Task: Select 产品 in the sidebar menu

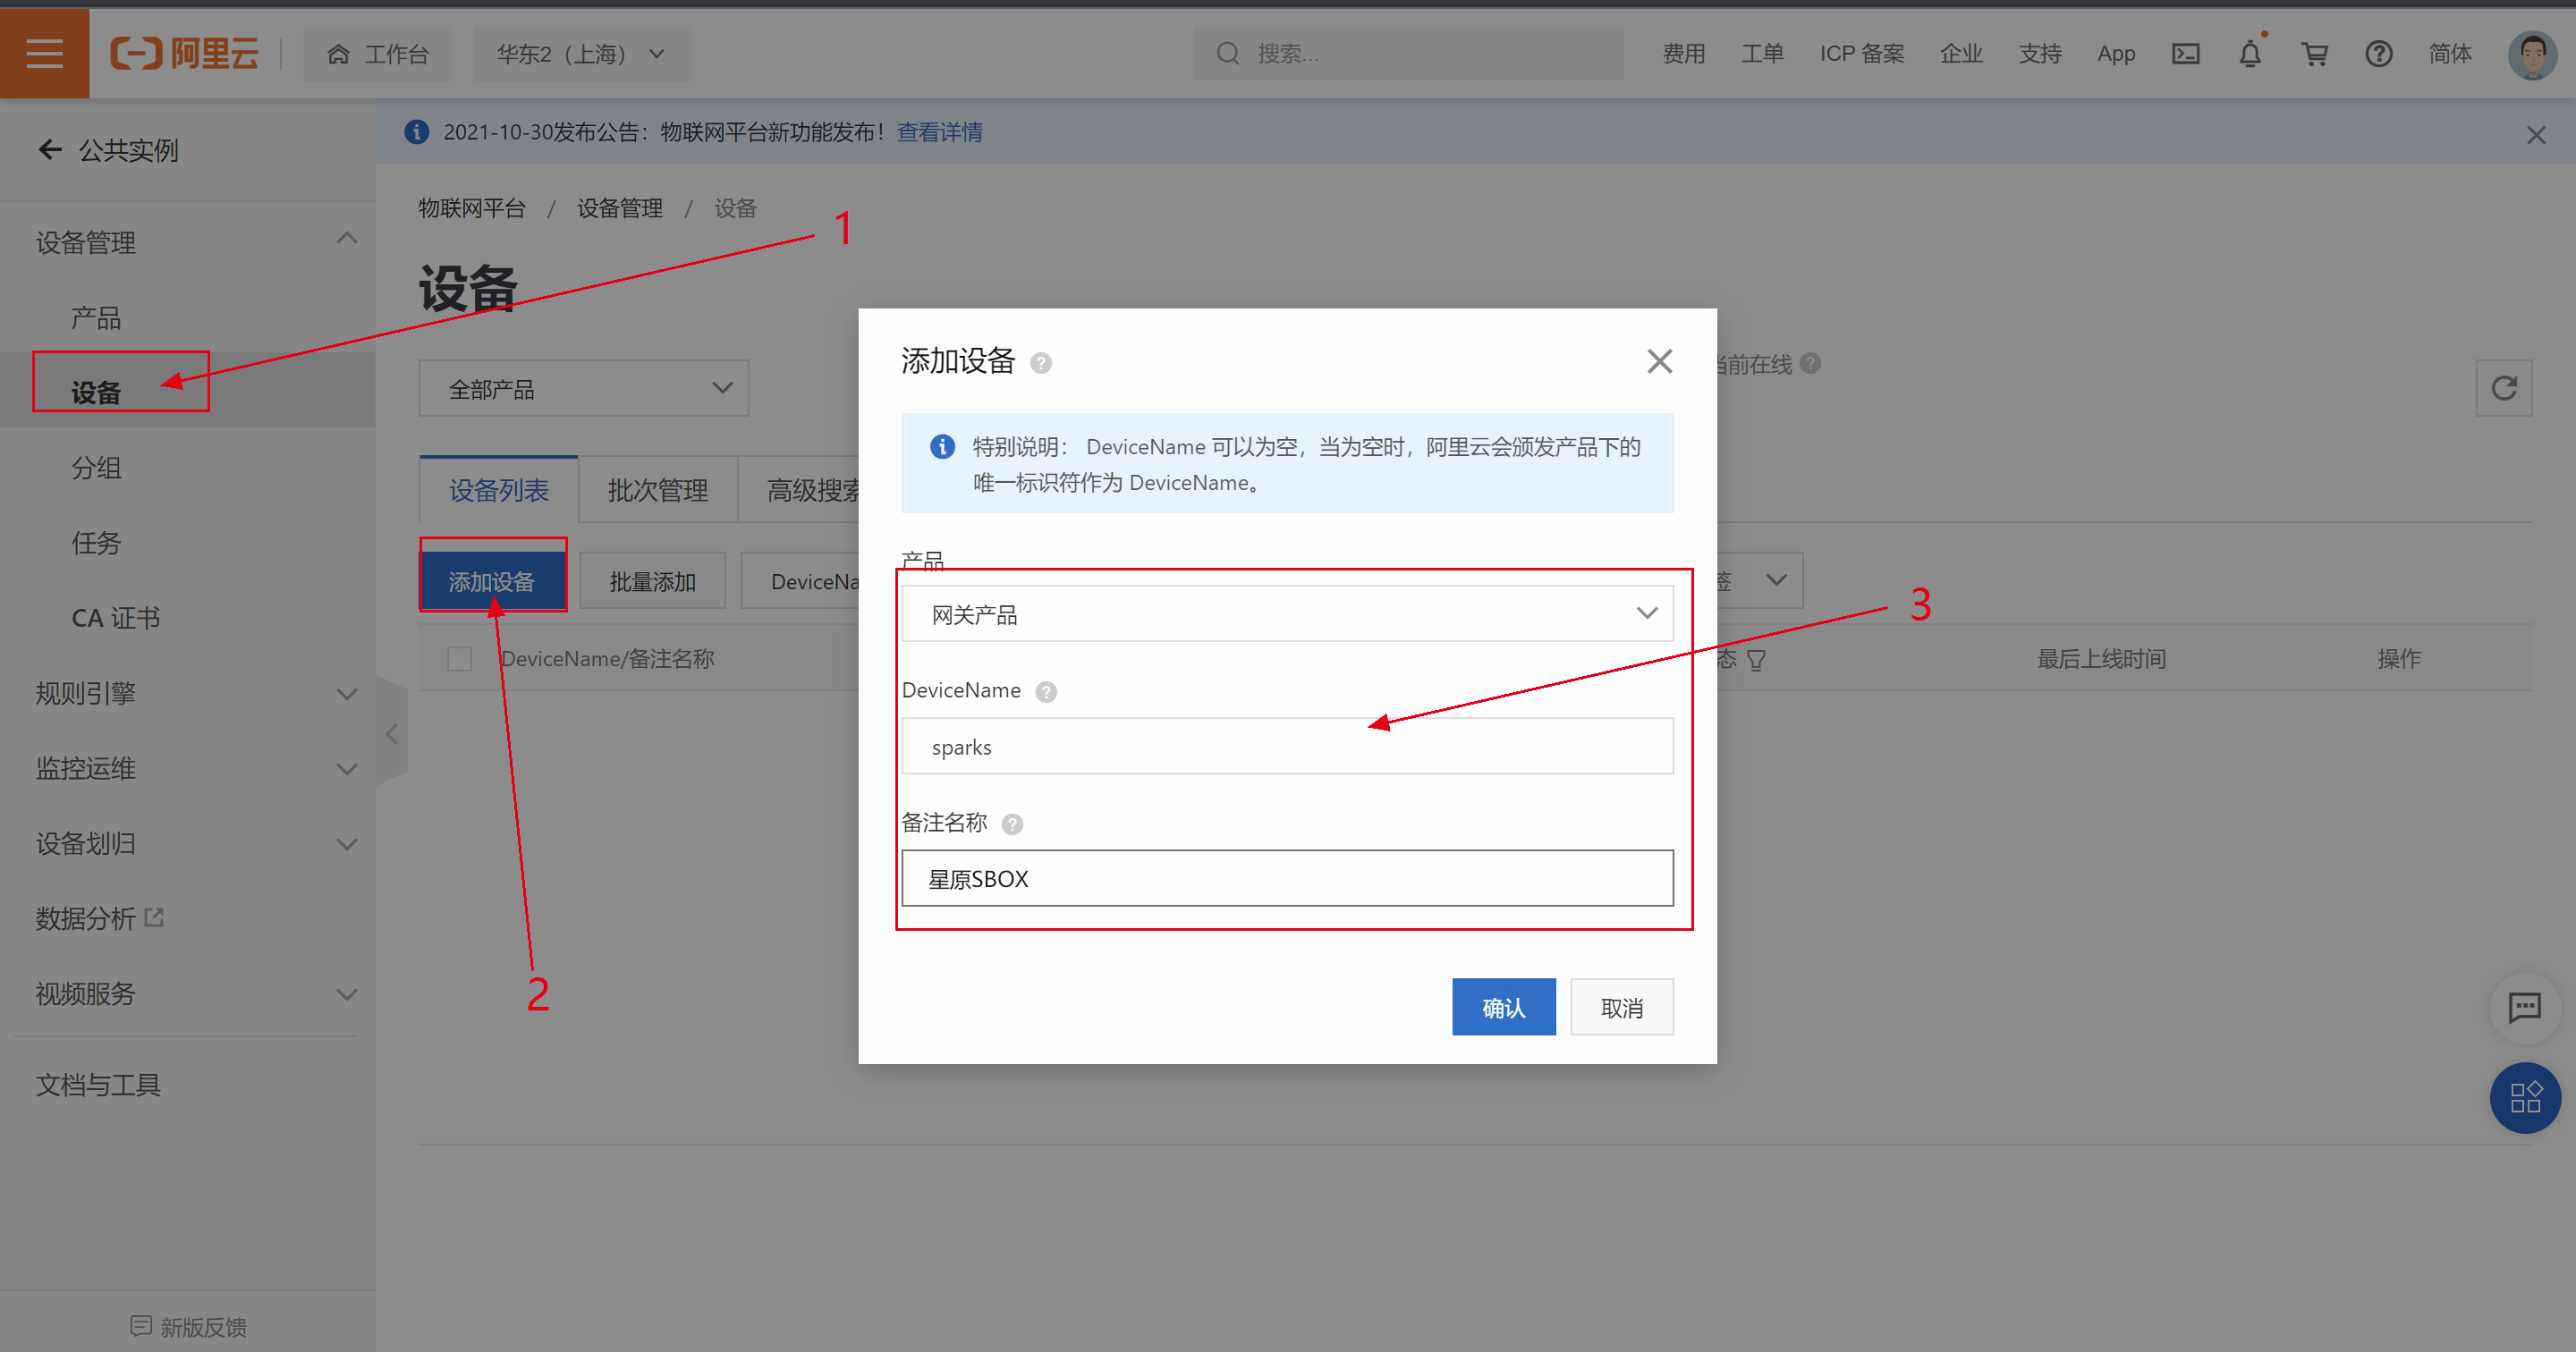Action: pos(96,318)
